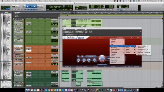Open the plugin track selector Dist Chord 1
The image size is (164, 92).
point(67,31)
